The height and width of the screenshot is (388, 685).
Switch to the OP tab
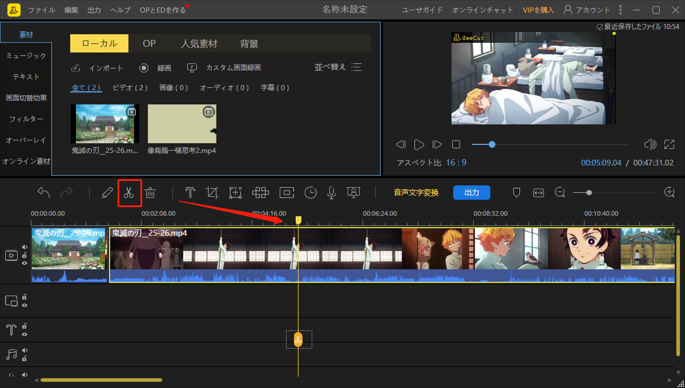[149, 43]
